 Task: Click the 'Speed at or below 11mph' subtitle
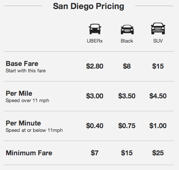(34, 130)
